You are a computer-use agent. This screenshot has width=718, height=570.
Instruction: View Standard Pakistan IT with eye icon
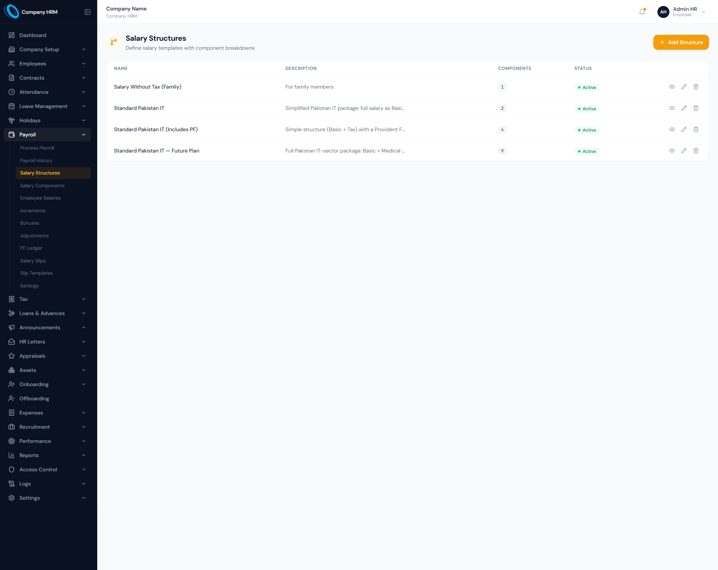pyautogui.click(x=672, y=108)
